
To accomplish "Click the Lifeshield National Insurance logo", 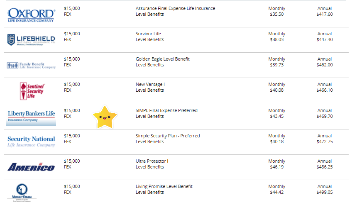I will click(x=31, y=40).
